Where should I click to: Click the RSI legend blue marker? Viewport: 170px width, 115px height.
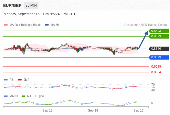pyautogui.click(x=6, y=80)
